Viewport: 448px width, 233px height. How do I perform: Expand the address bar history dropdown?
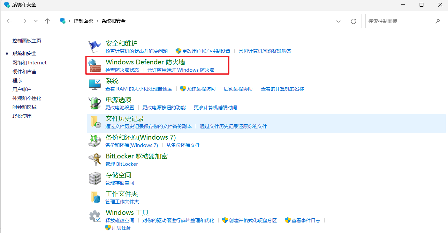[x=338, y=21]
